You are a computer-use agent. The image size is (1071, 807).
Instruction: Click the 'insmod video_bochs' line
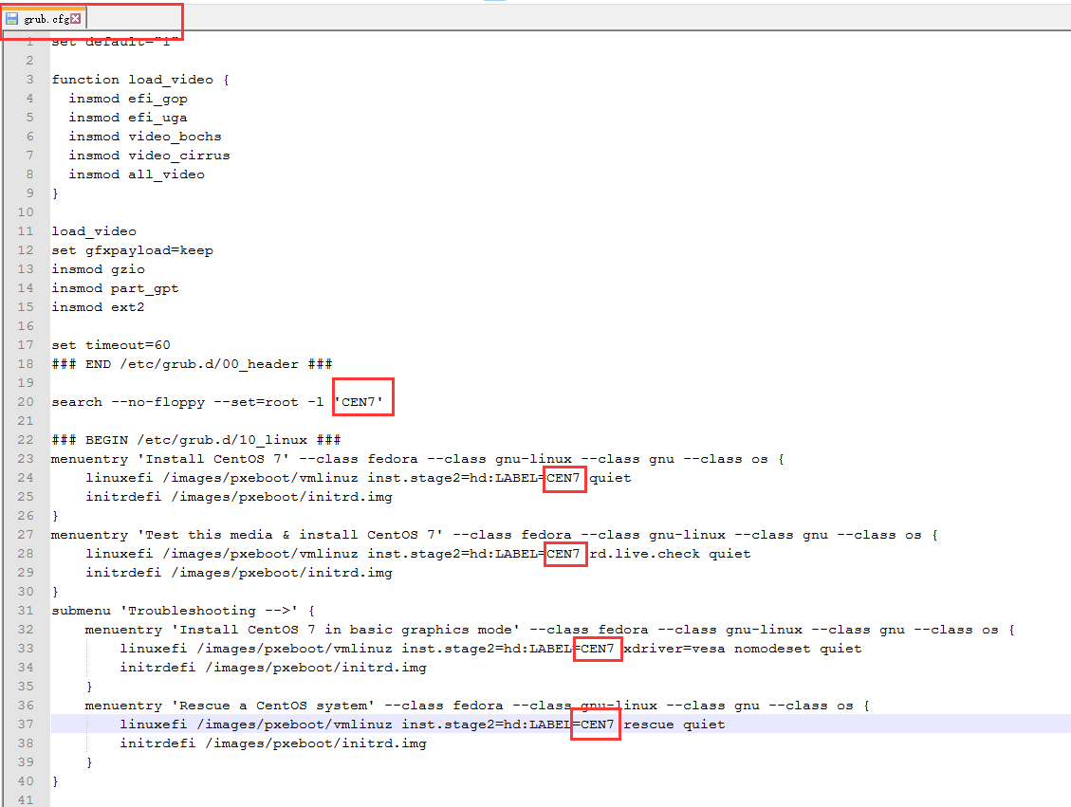(x=145, y=137)
